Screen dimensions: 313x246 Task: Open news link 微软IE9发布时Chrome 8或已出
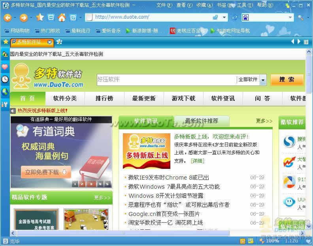(168, 178)
